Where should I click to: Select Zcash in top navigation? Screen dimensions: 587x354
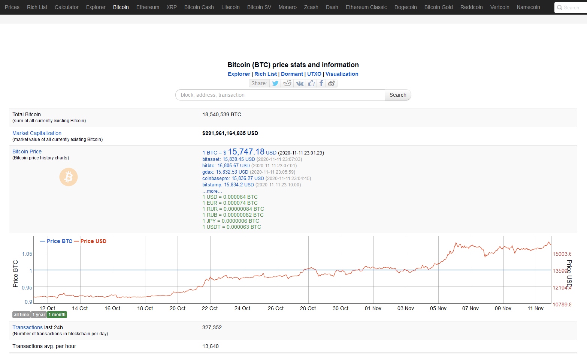coord(311,7)
